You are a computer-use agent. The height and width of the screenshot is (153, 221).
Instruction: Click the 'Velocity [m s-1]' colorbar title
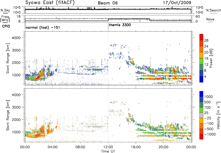(219, 115)
